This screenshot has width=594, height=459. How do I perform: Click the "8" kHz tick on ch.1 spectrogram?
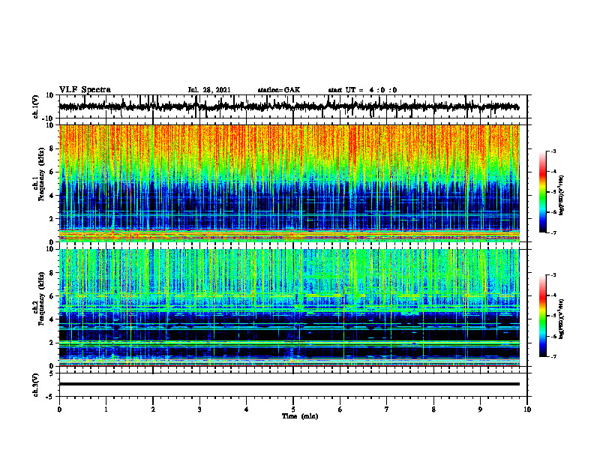52,148
